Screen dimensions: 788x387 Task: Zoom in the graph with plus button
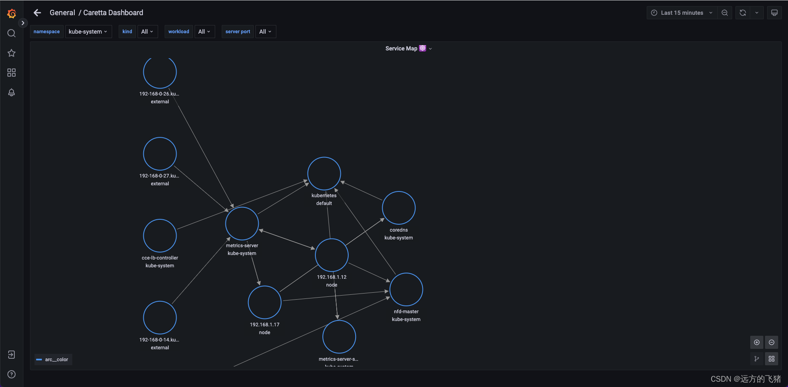757,342
